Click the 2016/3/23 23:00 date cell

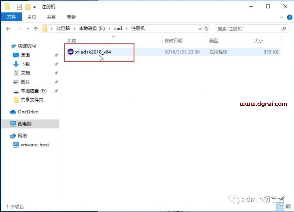click(x=182, y=52)
